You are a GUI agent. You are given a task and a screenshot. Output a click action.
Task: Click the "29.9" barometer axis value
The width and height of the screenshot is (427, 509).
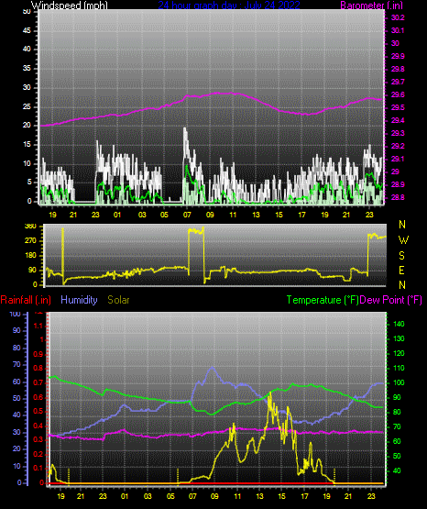[398, 56]
